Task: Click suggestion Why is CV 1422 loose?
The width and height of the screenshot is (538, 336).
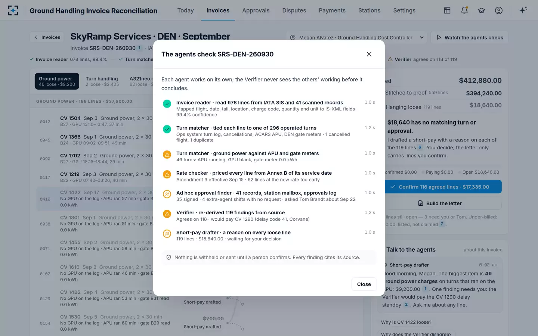Action: pos(406,322)
